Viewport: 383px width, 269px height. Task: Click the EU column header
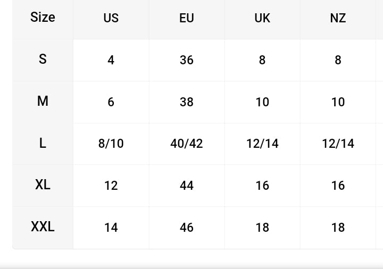[x=187, y=18]
